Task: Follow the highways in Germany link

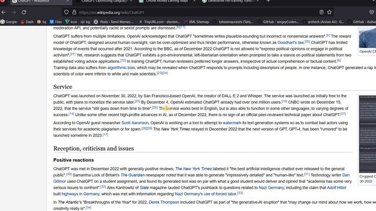Action: coord(80,194)
